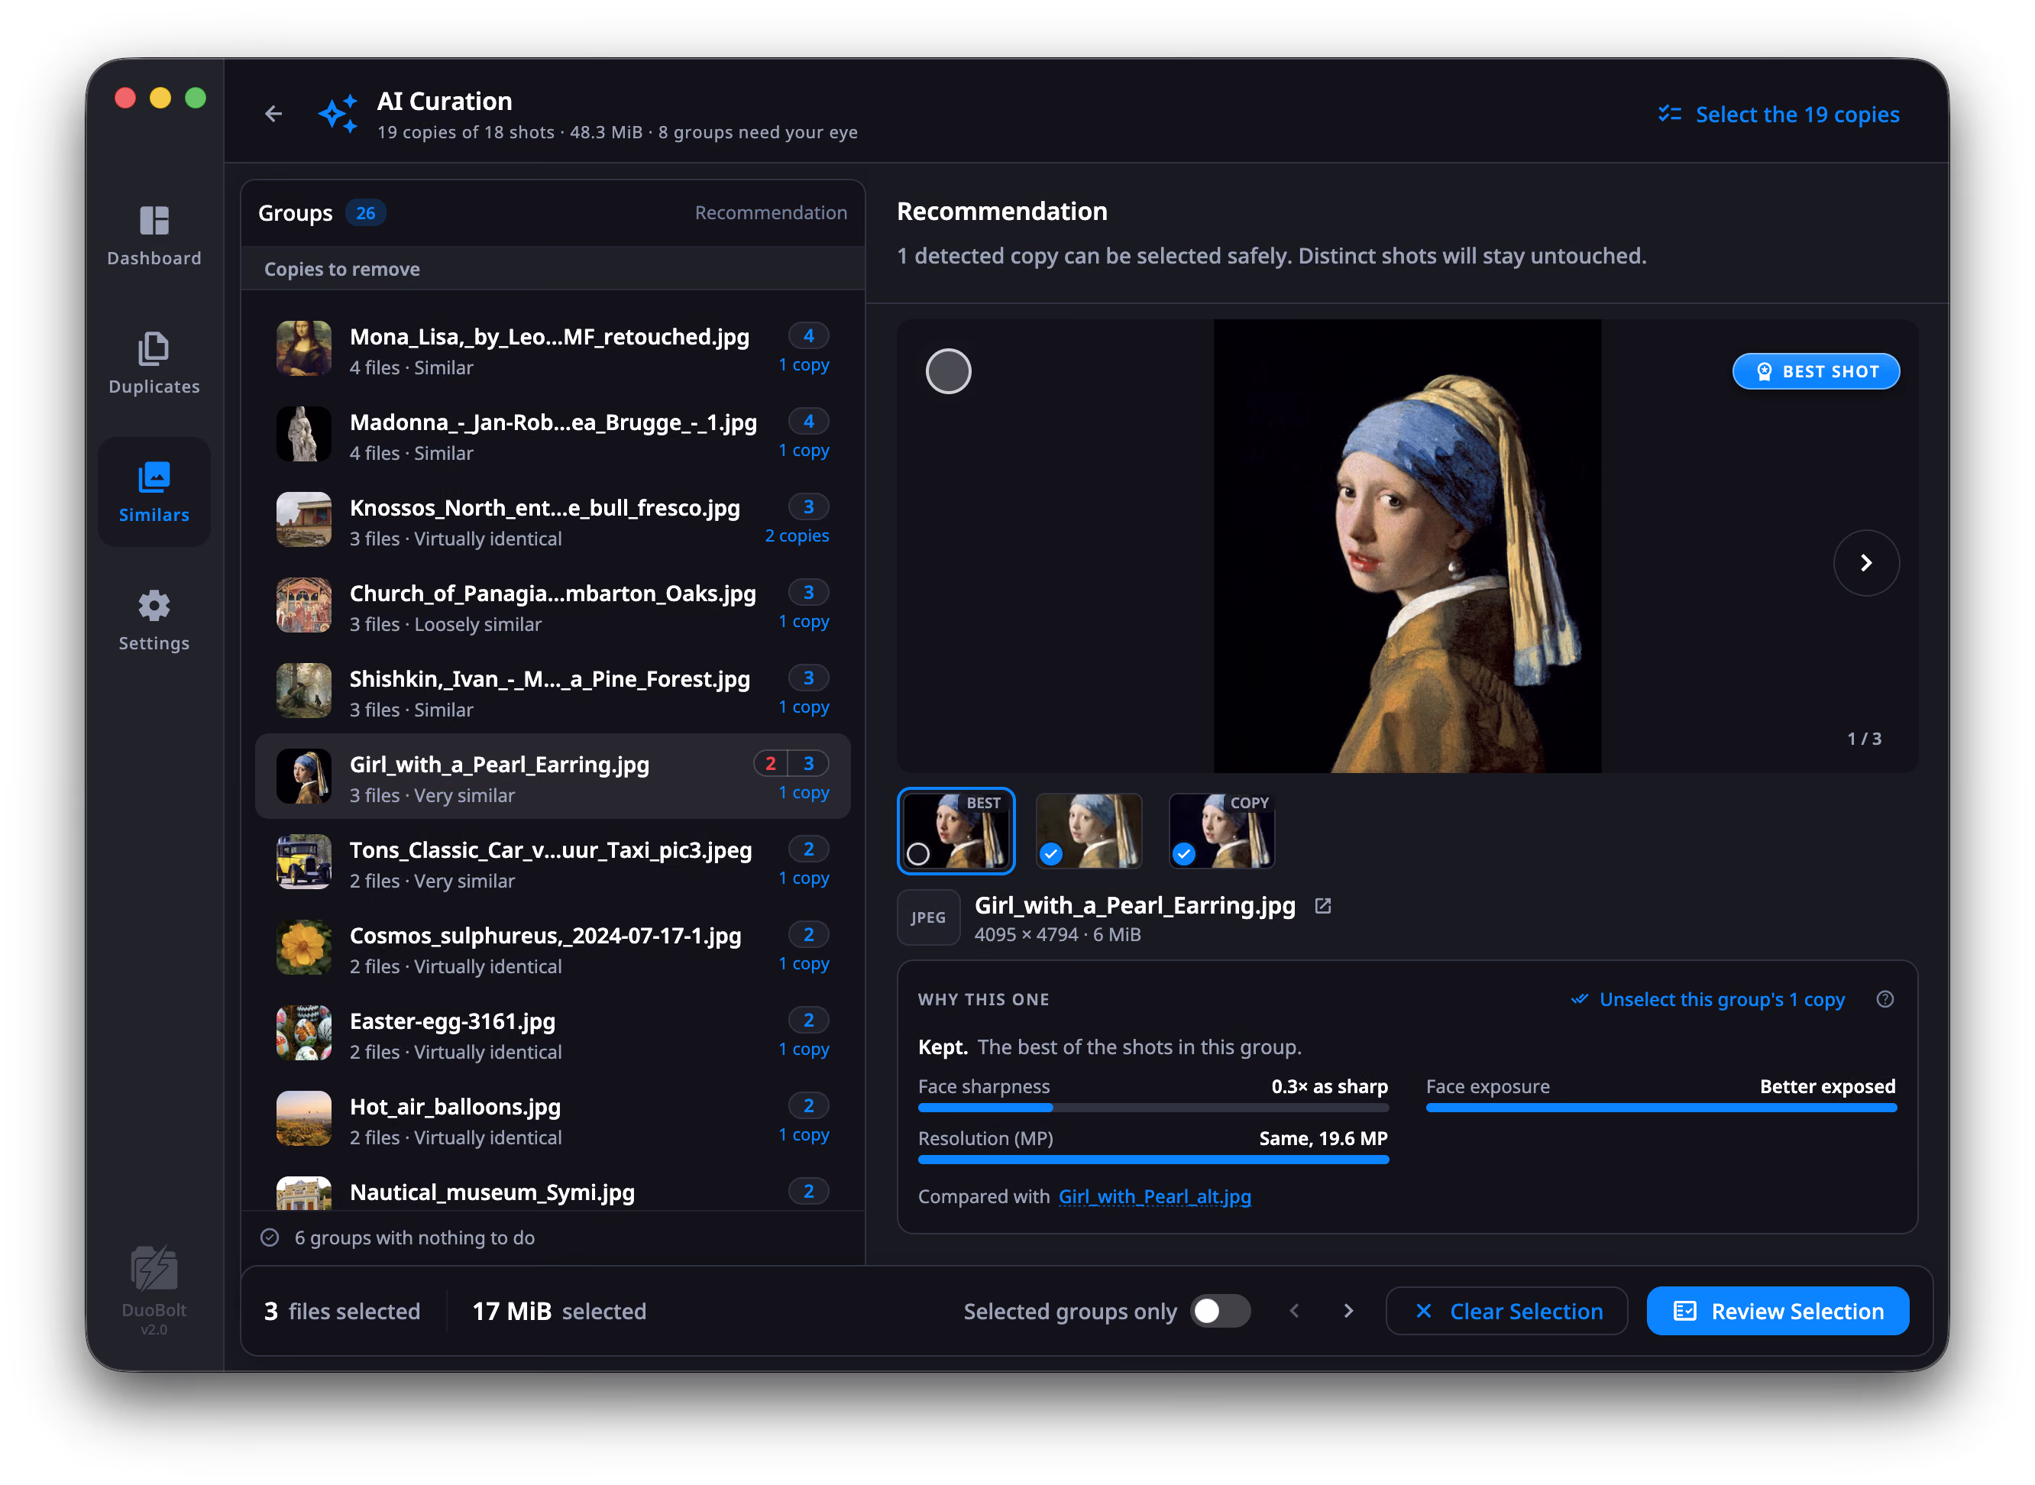Viewport: 2035px width, 1485px height.
Task: Select the Knossos_North_ent bull fresco group row
Action: click(x=553, y=519)
